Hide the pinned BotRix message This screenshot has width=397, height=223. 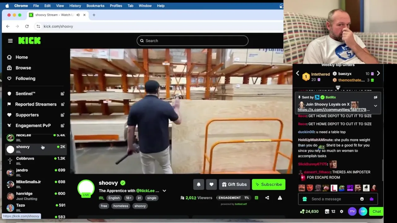click(x=375, y=97)
